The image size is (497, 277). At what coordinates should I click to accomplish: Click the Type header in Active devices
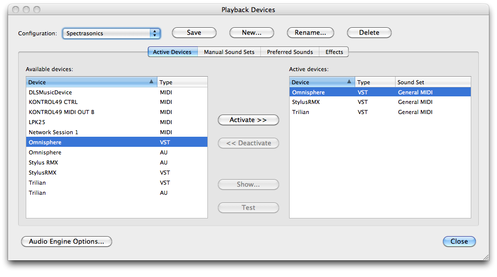point(375,82)
